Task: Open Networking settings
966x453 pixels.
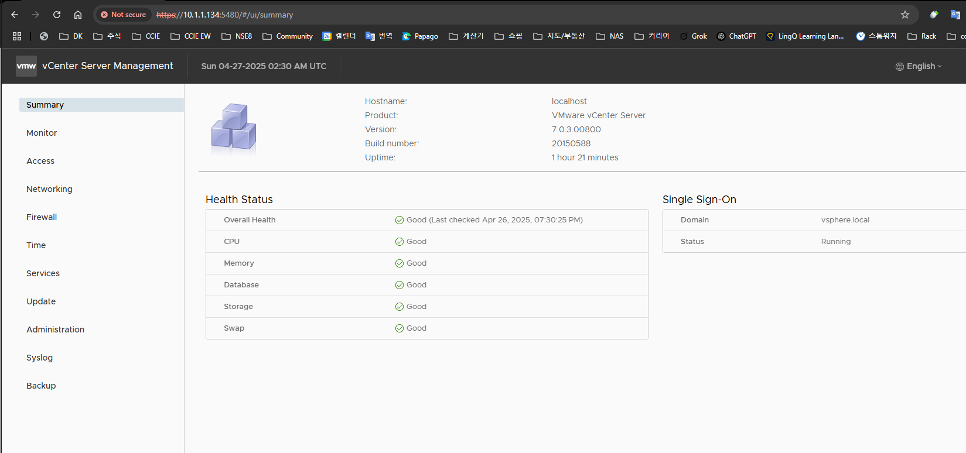Action: point(49,189)
